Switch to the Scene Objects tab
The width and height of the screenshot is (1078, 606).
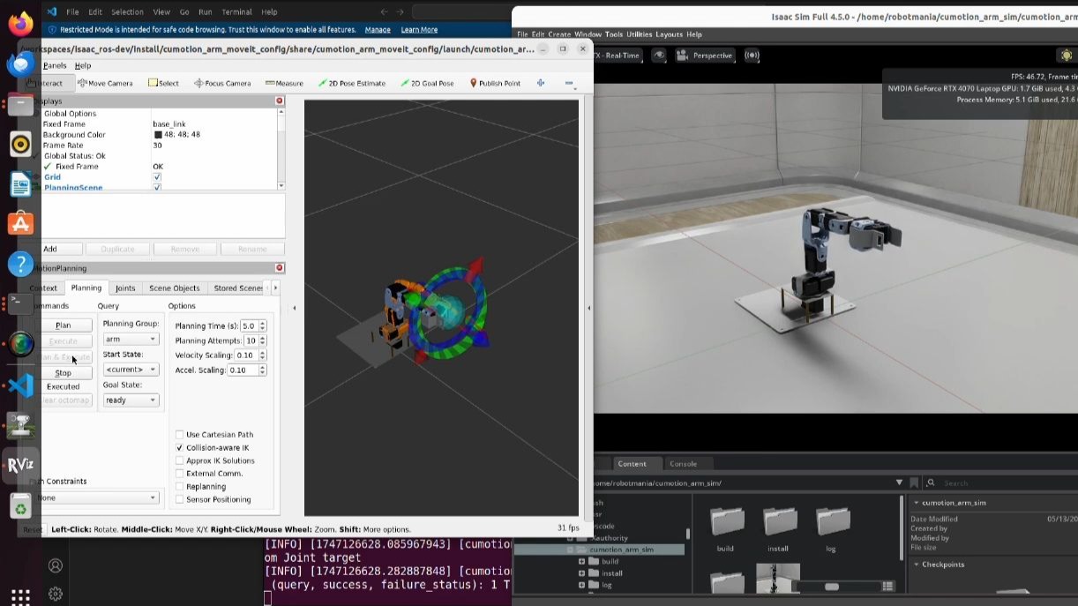175,288
